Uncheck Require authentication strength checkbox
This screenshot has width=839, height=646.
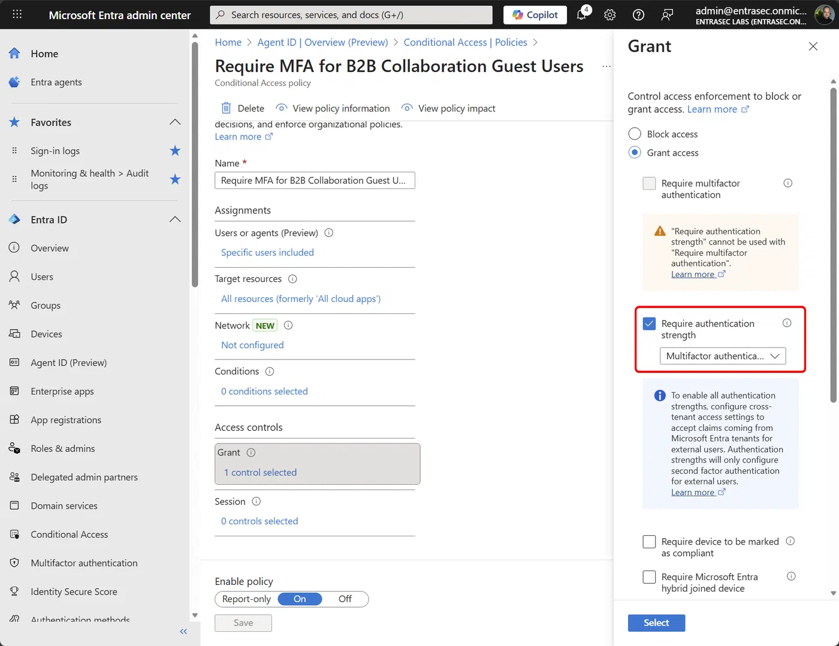click(649, 324)
